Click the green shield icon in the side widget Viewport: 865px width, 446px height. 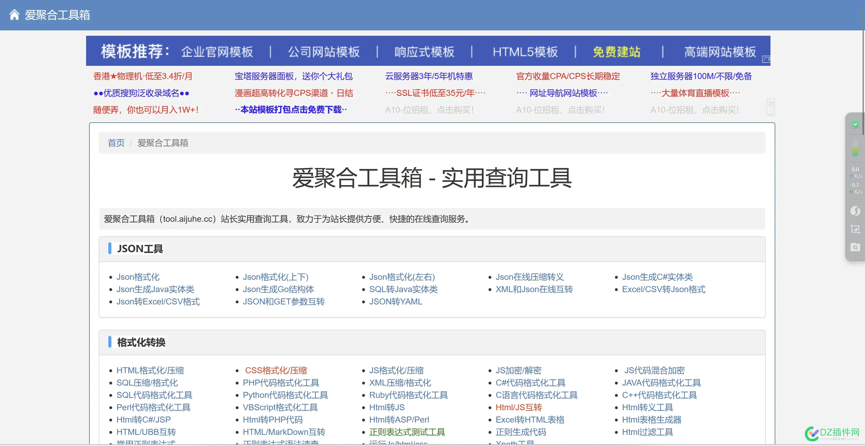pos(855,124)
